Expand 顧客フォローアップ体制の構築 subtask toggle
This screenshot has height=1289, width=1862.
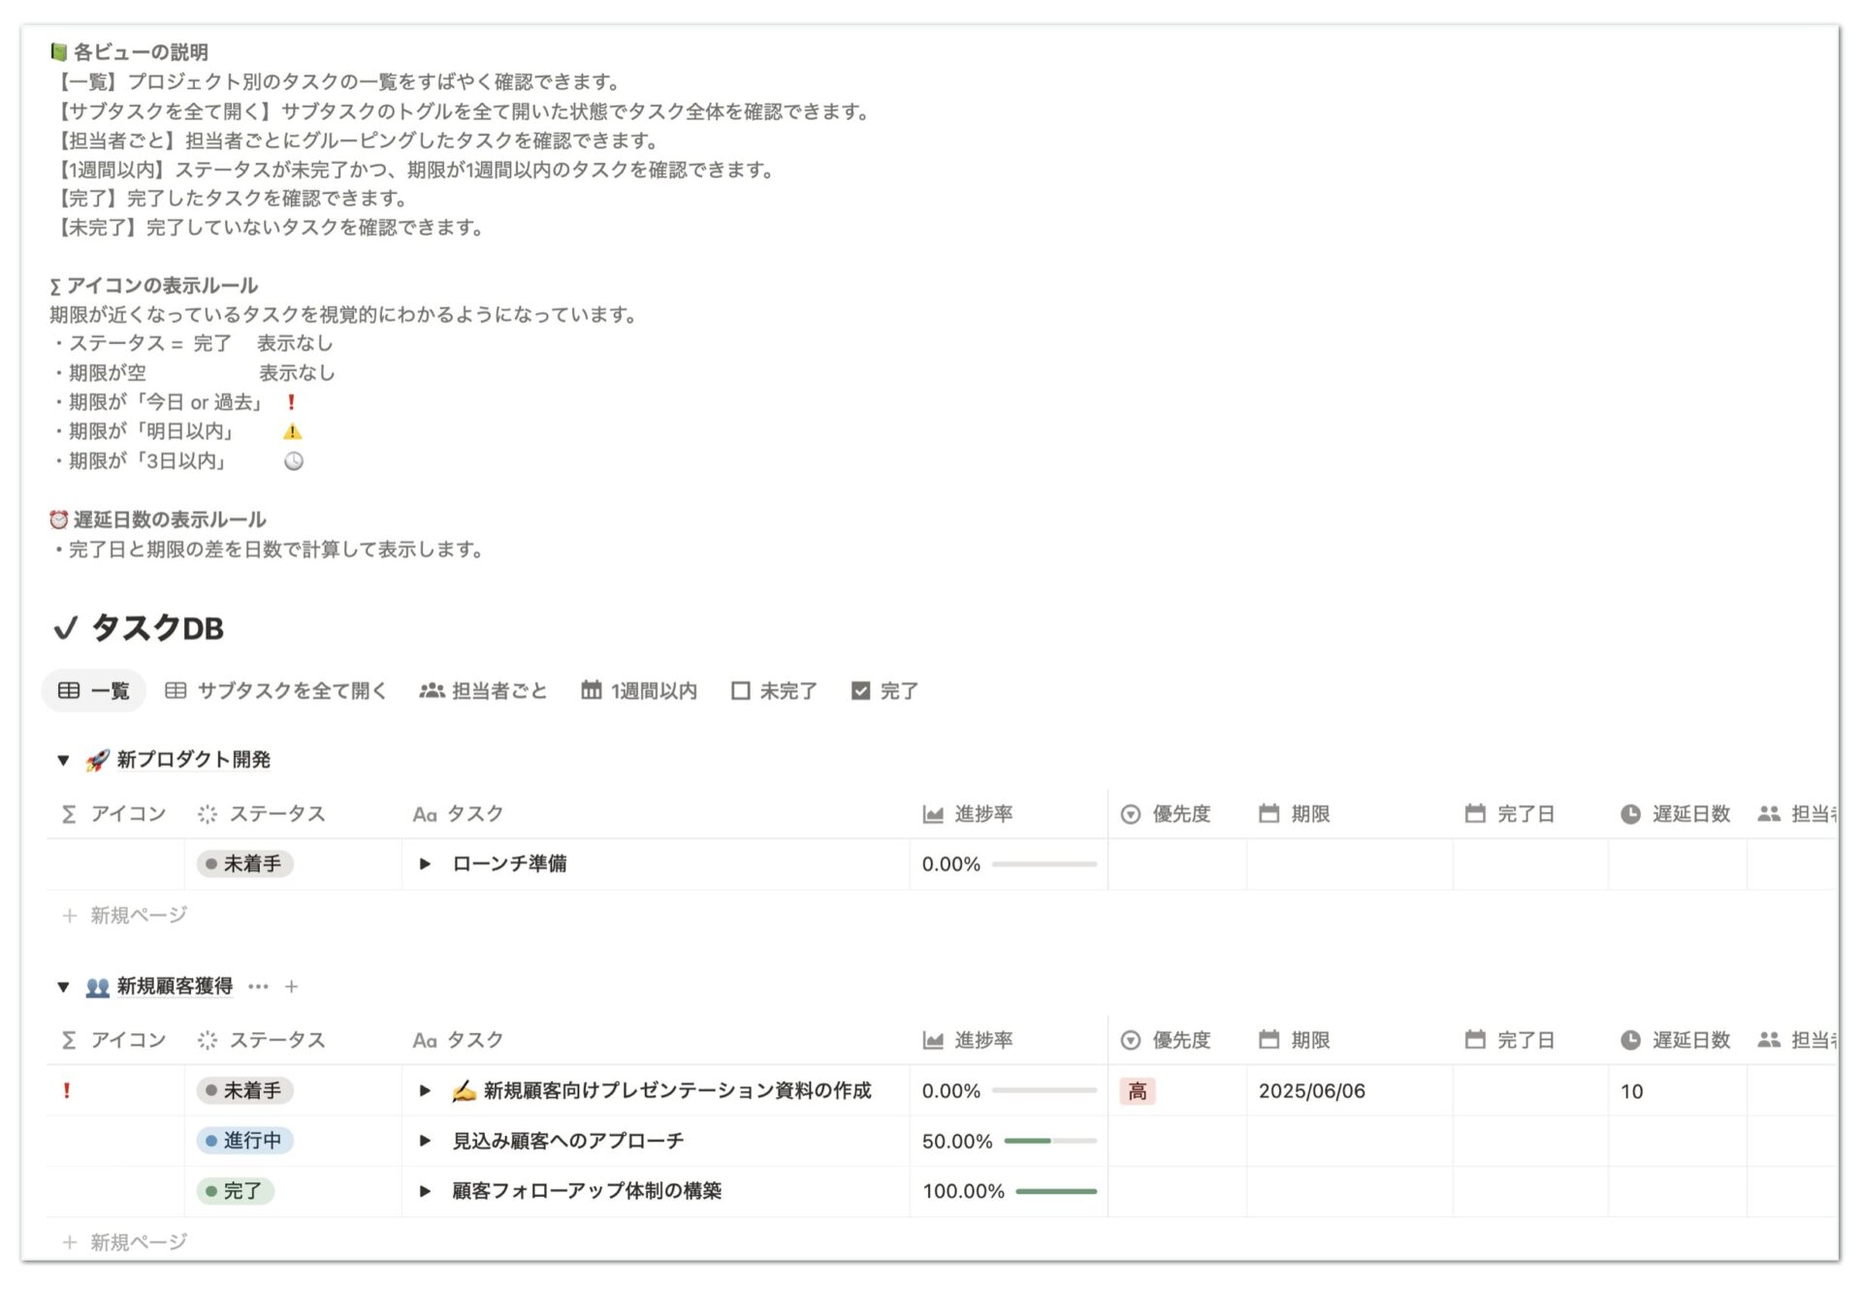point(425,1191)
